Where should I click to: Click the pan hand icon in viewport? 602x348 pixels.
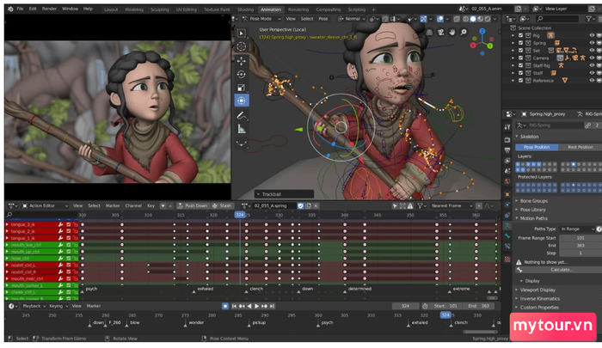pyautogui.click(x=451, y=33)
